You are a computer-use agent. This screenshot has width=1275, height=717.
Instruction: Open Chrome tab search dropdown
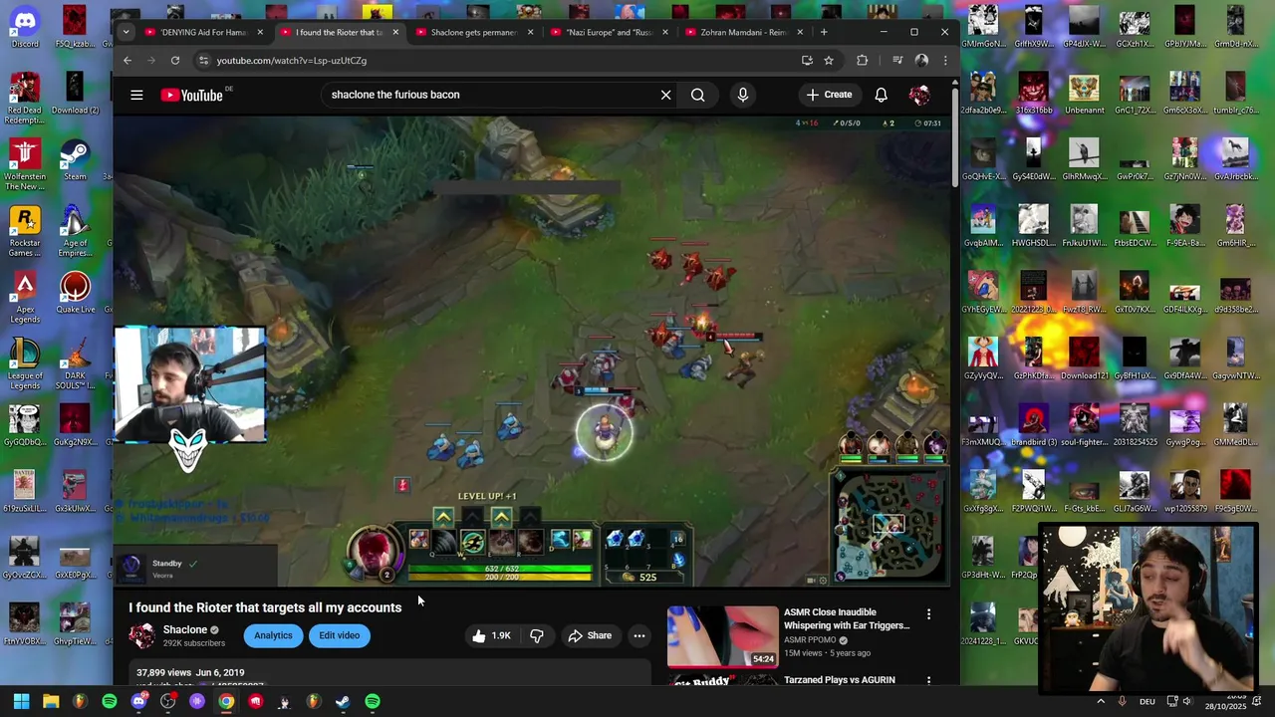pos(126,32)
